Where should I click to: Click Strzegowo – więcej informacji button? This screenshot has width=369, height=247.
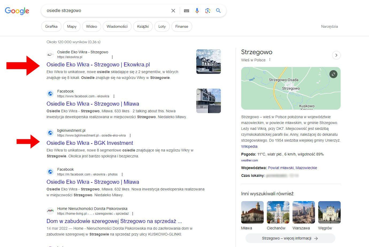coord(290,238)
